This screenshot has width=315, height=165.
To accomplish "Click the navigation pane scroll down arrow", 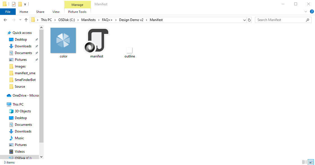I will pos(42,157).
